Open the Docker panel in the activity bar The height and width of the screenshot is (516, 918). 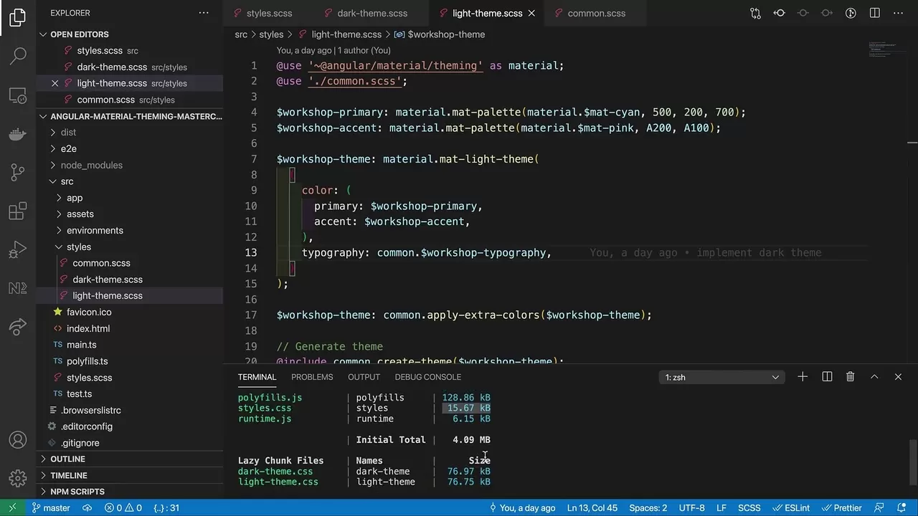(17, 133)
